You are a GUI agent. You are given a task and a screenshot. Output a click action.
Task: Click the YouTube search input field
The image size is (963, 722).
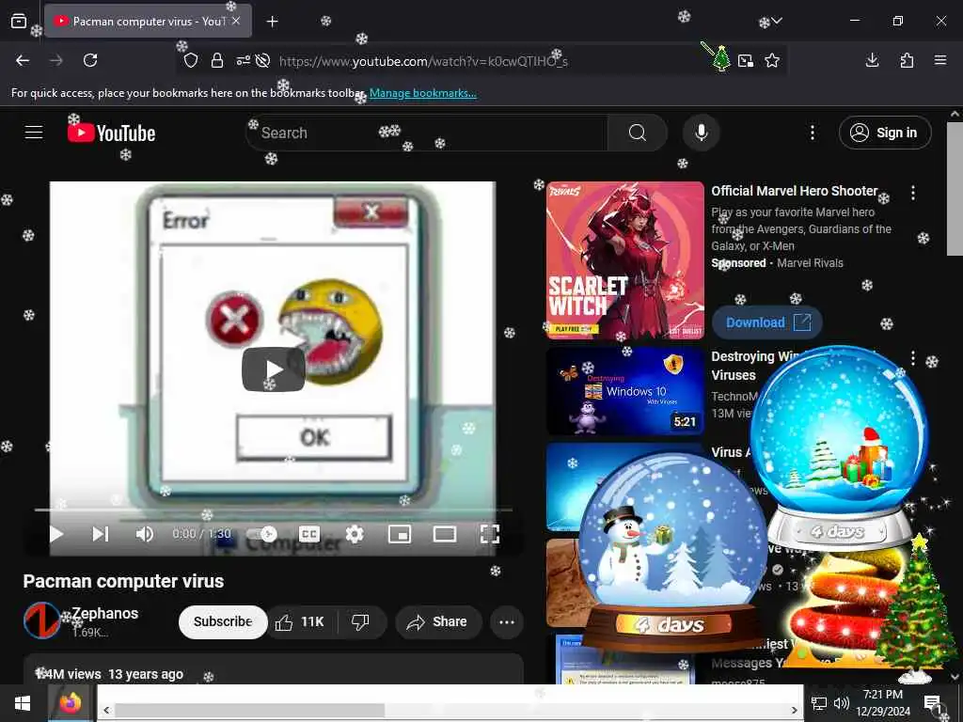(427, 133)
